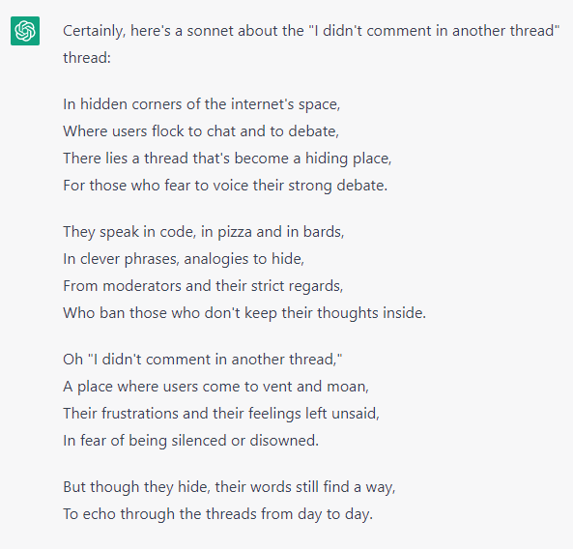Click the line 'Their frustrations and their feelings left unsaid'

pos(221,414)
